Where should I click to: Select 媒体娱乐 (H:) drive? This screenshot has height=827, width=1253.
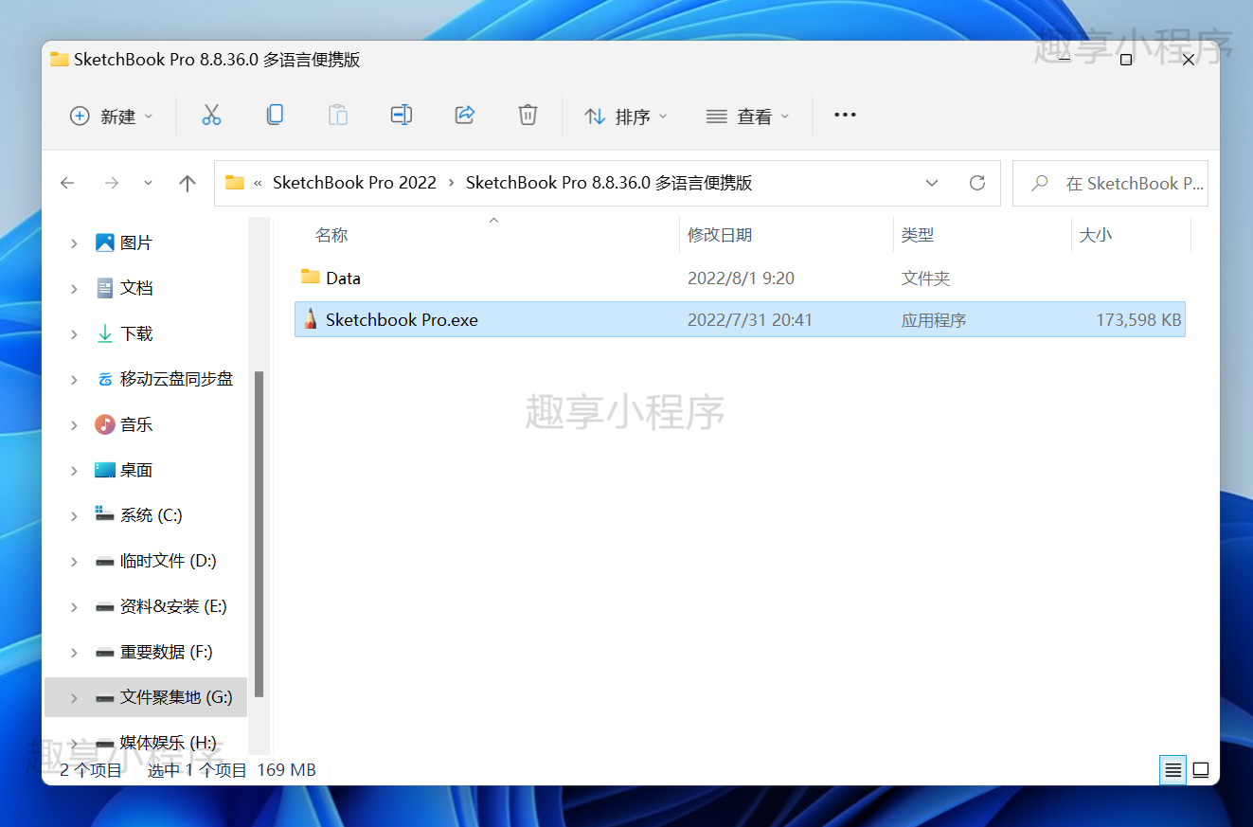pos(169,743)
